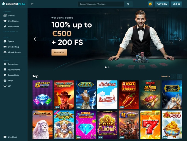Click the Log In button
Screen dimensions: 187x141
pos(176,4)
